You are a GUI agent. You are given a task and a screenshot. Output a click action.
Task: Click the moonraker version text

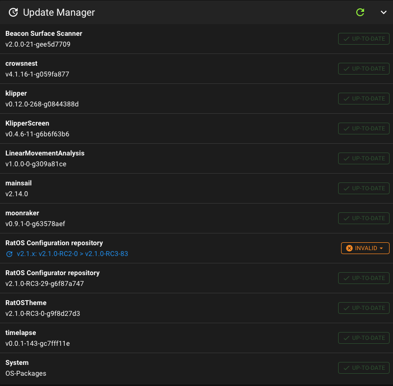pos(35,224)
